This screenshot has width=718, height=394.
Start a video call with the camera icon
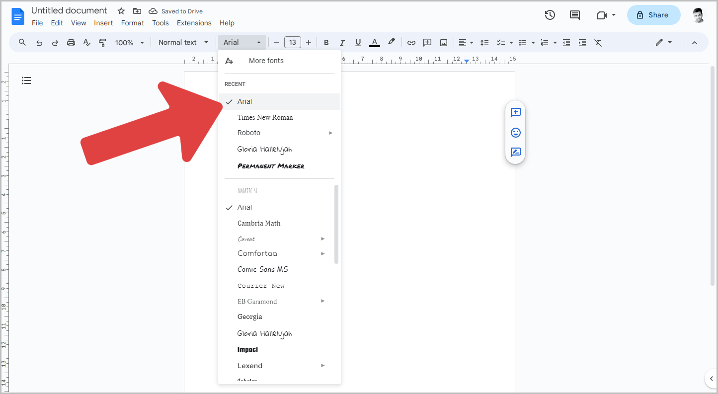point(602,15)
